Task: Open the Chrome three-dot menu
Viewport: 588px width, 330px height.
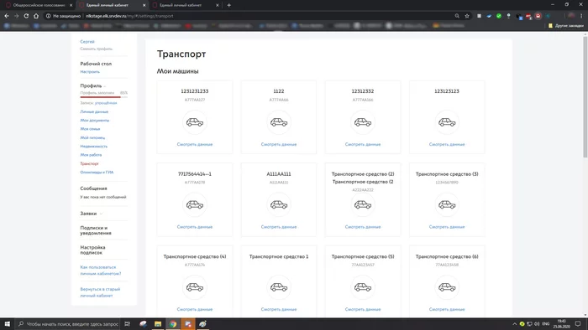Action: point(581,16)
